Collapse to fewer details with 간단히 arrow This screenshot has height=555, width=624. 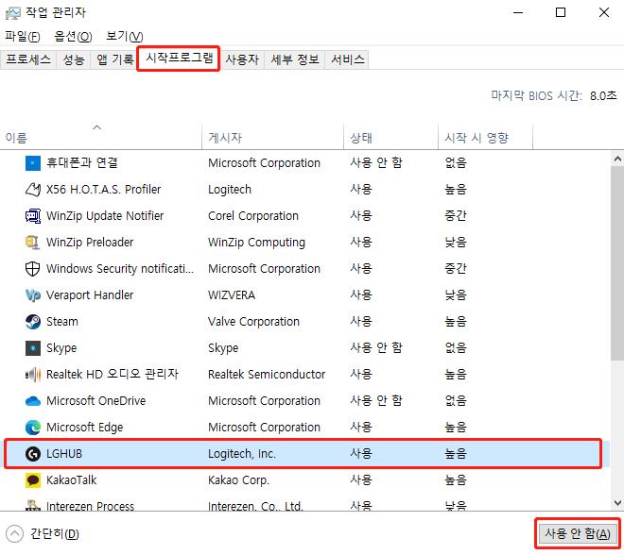tap(15, 534)
